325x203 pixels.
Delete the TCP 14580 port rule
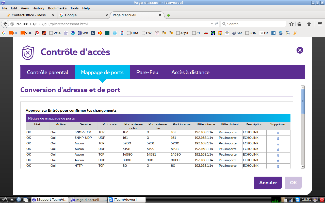pos(278,155)
